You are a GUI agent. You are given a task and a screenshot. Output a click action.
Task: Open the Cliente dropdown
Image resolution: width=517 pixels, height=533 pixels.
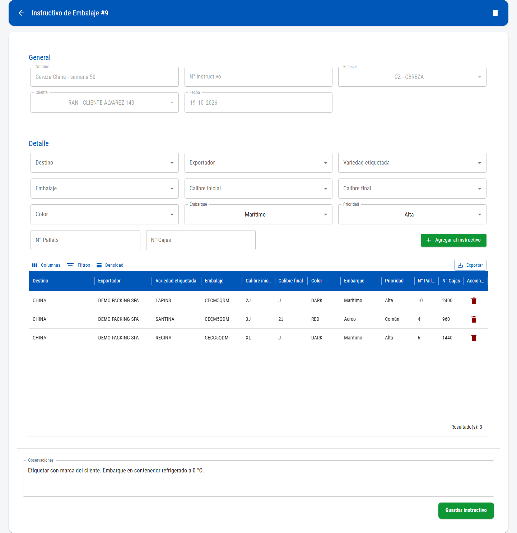[104, 103]
